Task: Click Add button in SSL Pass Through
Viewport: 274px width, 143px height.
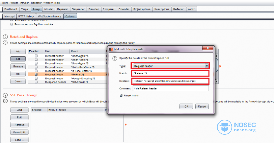Action: tap(19, 110)
